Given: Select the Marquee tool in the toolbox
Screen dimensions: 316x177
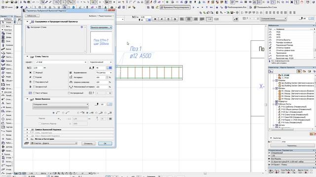Looking at the screenshot, I should pos(6,26).
